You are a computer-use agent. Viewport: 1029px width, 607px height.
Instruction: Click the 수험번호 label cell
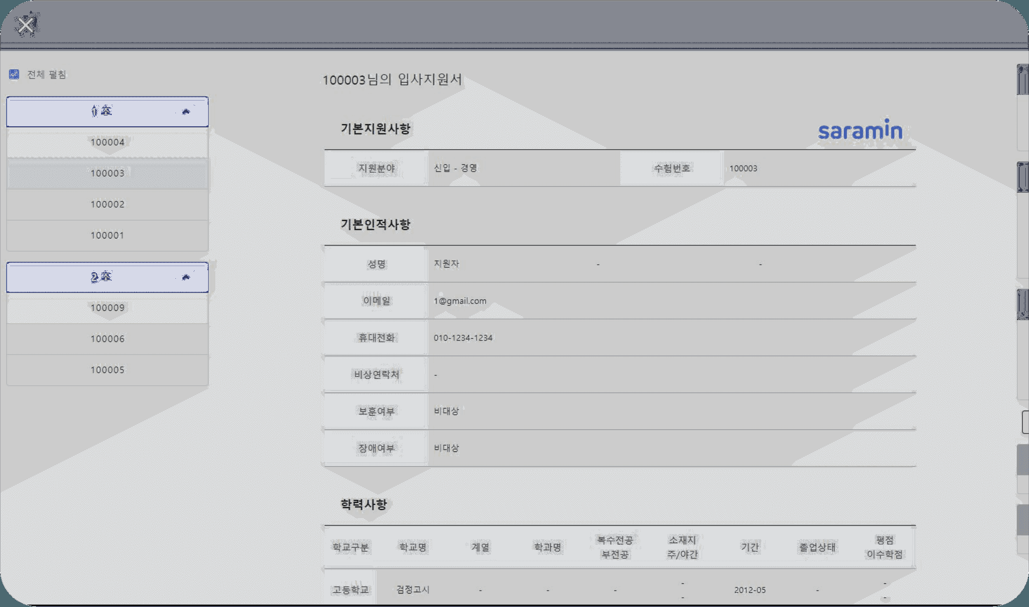[672, 168]
